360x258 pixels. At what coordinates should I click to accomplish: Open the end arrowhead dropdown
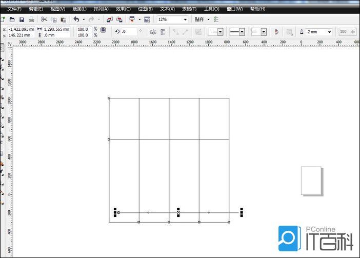click(x=264, y=32)
